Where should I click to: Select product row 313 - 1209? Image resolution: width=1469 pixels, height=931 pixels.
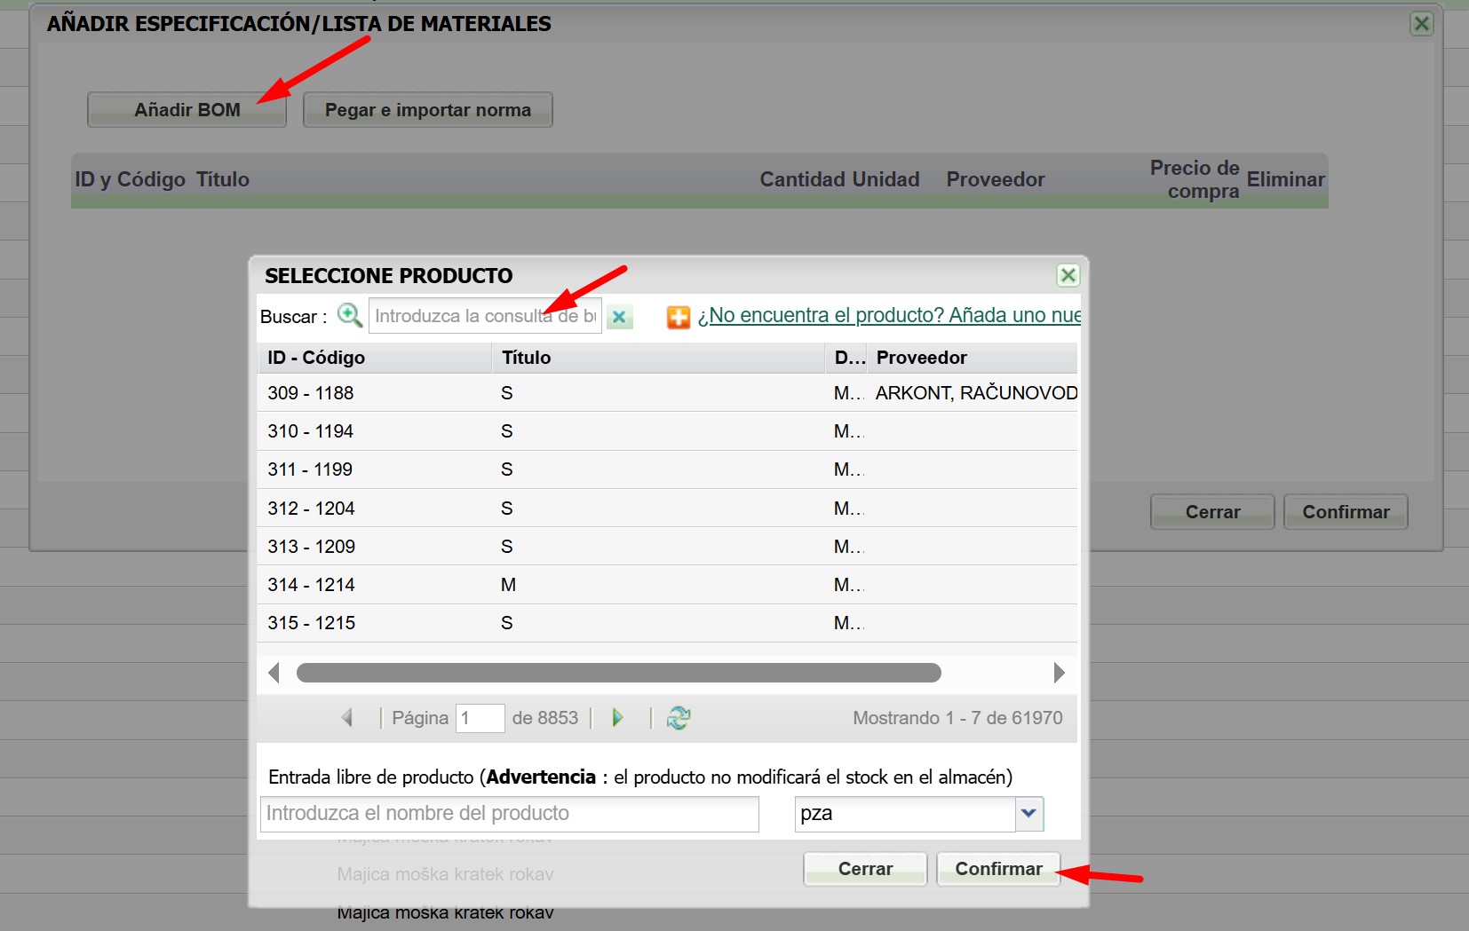pos(667,547)
